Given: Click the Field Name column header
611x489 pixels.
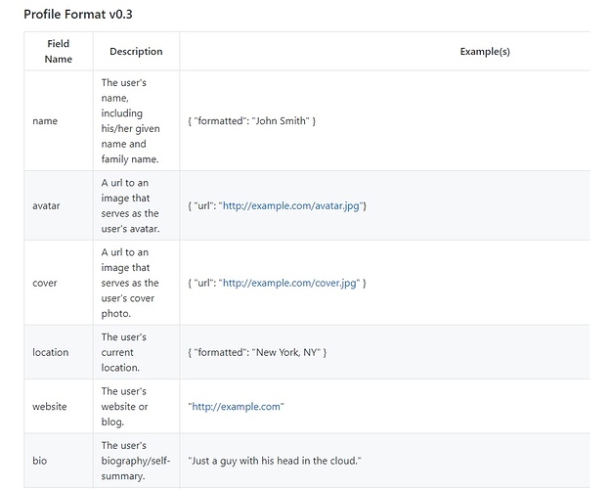Looking at the screenshot, I should (59, 52).
